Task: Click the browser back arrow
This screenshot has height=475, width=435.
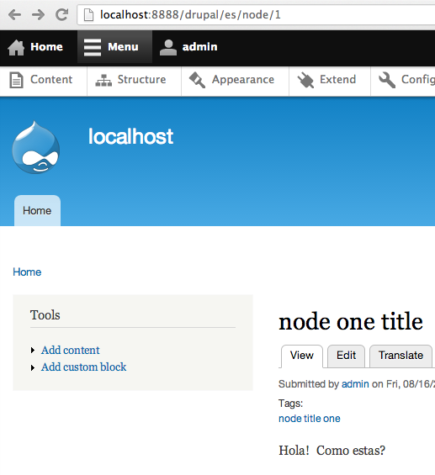Action: [x=14, y=14]
